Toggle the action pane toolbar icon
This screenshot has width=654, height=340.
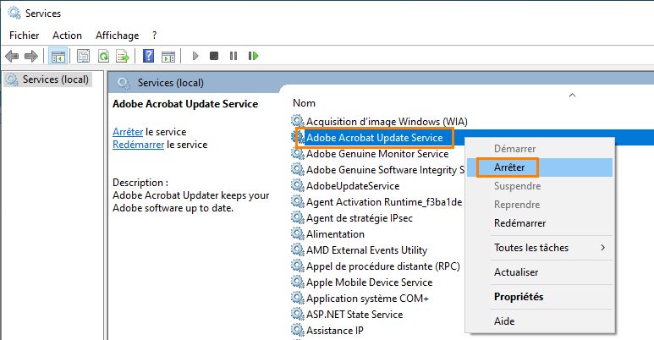(x=168, y=57)
